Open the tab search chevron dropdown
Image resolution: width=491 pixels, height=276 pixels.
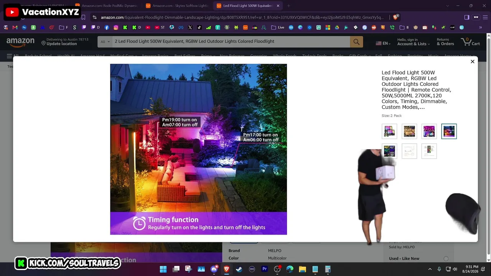447,6
